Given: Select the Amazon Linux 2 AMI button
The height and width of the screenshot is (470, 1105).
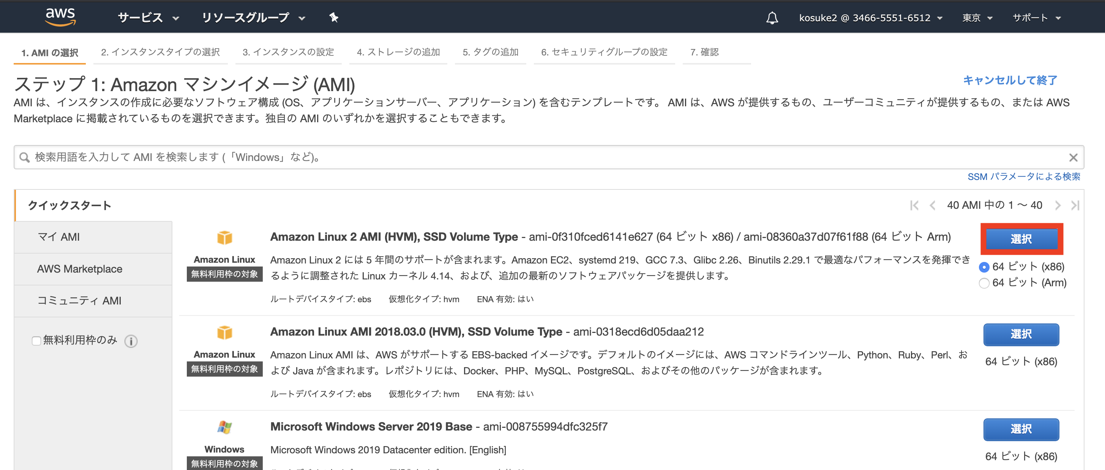Looking at the screenshot, I should point(1021,239).
